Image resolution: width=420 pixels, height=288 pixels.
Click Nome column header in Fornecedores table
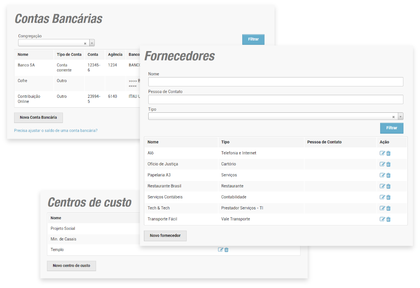pos(153,142)
